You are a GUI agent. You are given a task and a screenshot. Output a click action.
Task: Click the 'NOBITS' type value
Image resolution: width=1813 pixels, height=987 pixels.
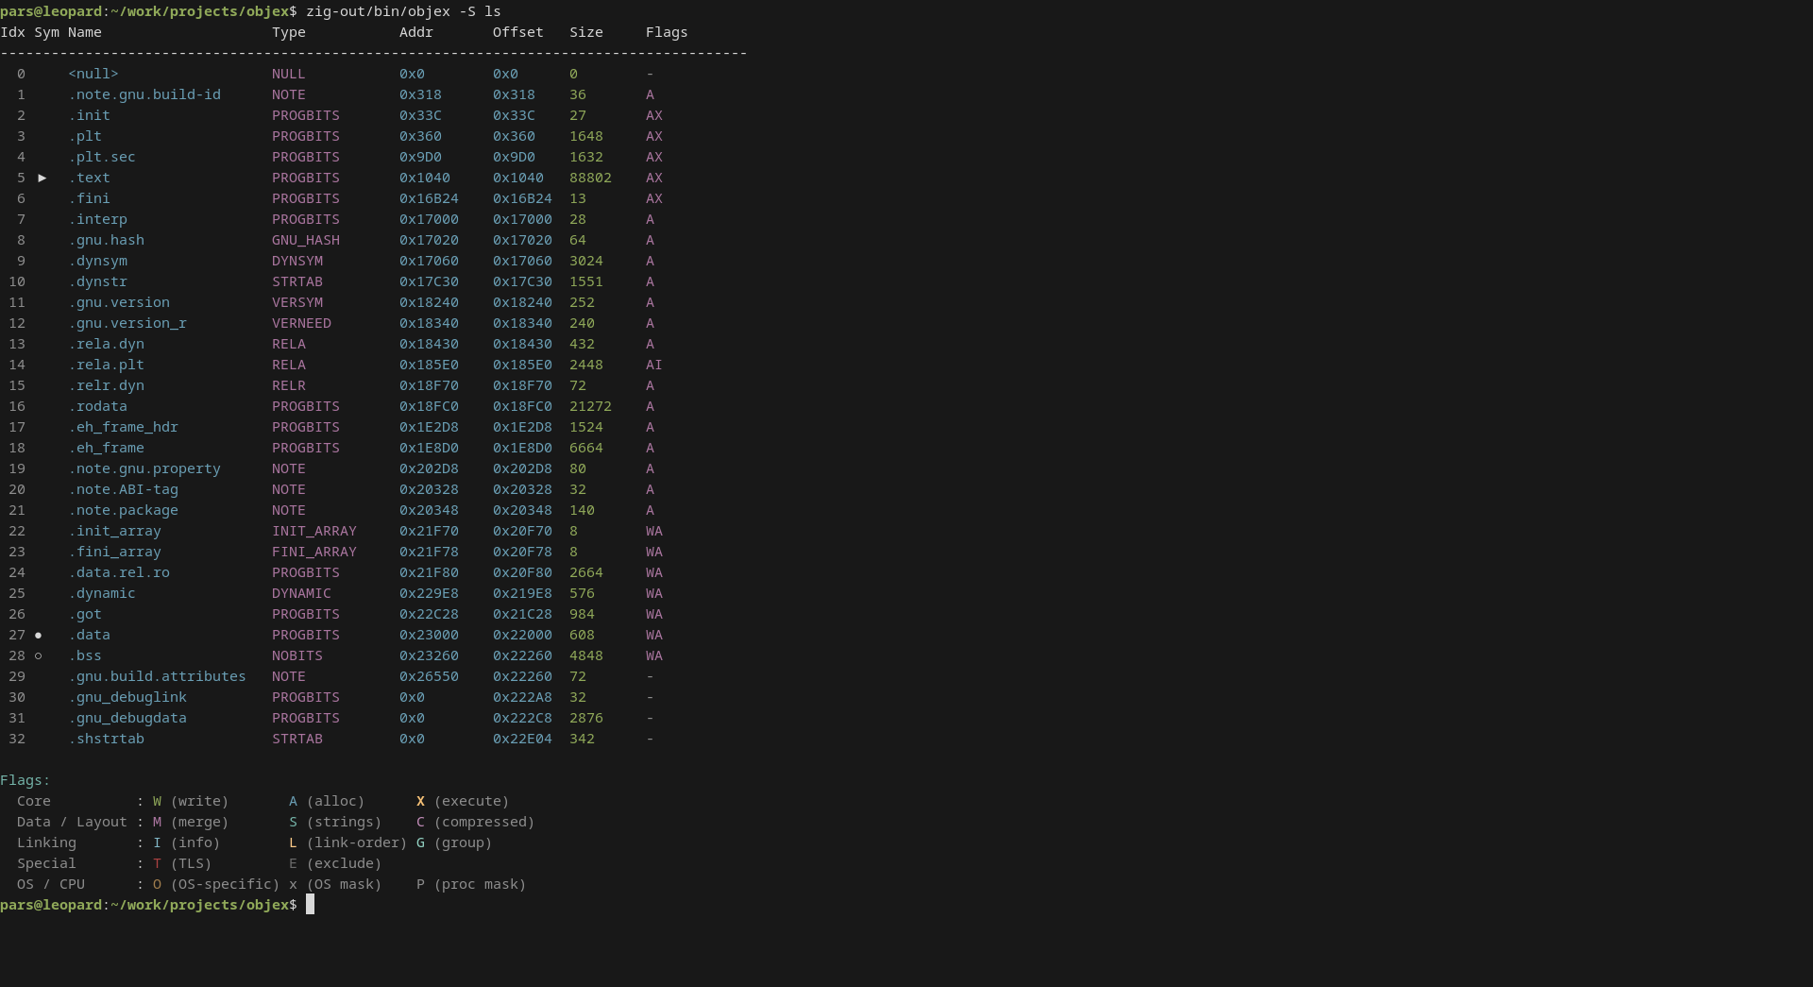coord(297,655)
